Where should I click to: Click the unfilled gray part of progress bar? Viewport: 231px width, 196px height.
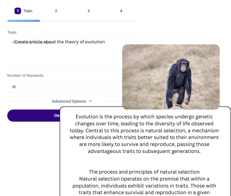pos(88,21)
